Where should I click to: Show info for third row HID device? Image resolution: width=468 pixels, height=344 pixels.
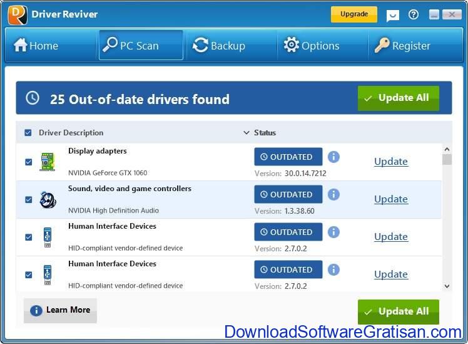click(333, 232)
